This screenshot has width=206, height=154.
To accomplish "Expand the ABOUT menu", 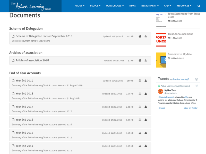I will pos(80,6).
